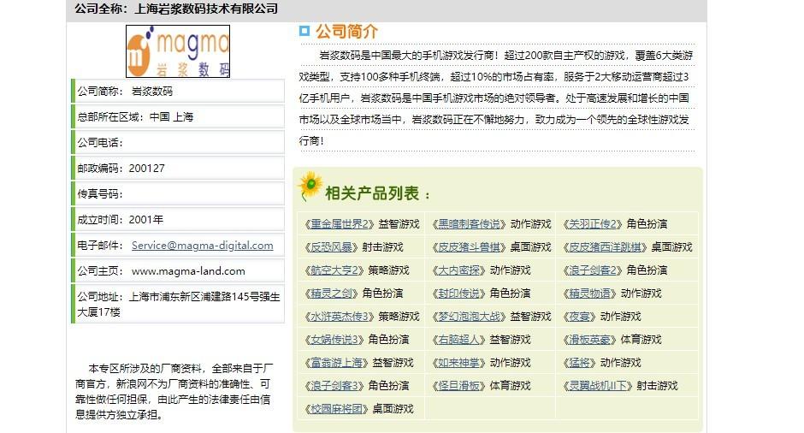Image resolution: width=804 pixels, height=433 pixels.
Task: Click the 公司简称 岩浆数码 row
Action: 178,92
